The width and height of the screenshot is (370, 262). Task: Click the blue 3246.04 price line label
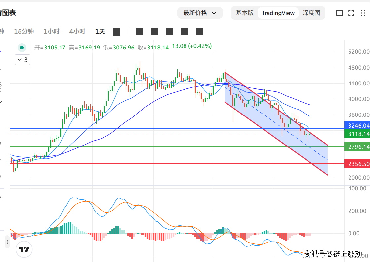[x=357, y=125]
